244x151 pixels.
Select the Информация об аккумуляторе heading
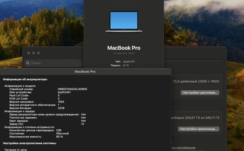point(25,79)
